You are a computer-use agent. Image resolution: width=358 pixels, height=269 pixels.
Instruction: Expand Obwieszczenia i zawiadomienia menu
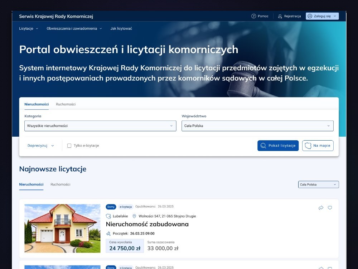click(74, 29)
